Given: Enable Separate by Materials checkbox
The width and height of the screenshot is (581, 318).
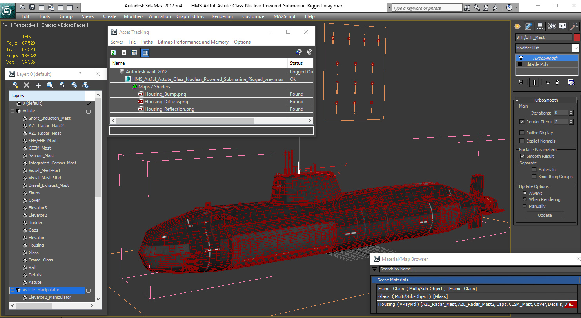Looking at the screenshot, I should 534,170.
